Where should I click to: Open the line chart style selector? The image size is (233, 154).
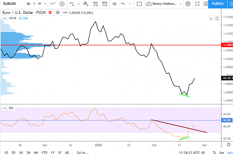(x=53, y=4)
